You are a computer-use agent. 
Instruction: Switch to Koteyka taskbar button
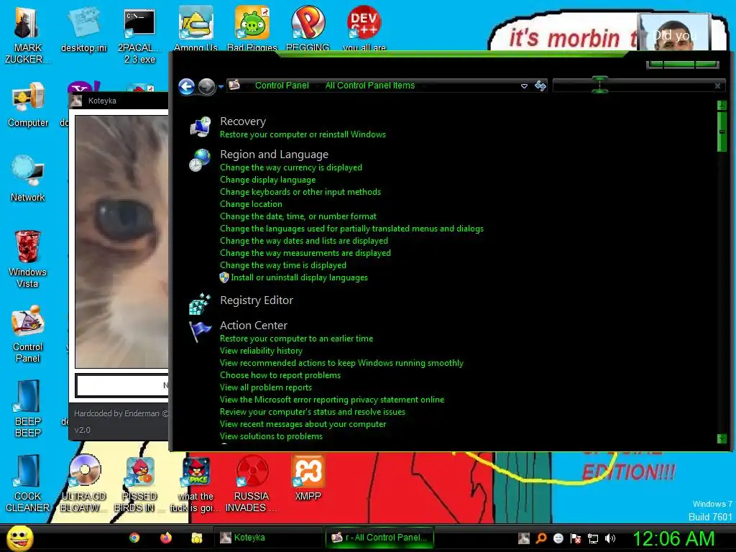(x=267, y=538)
